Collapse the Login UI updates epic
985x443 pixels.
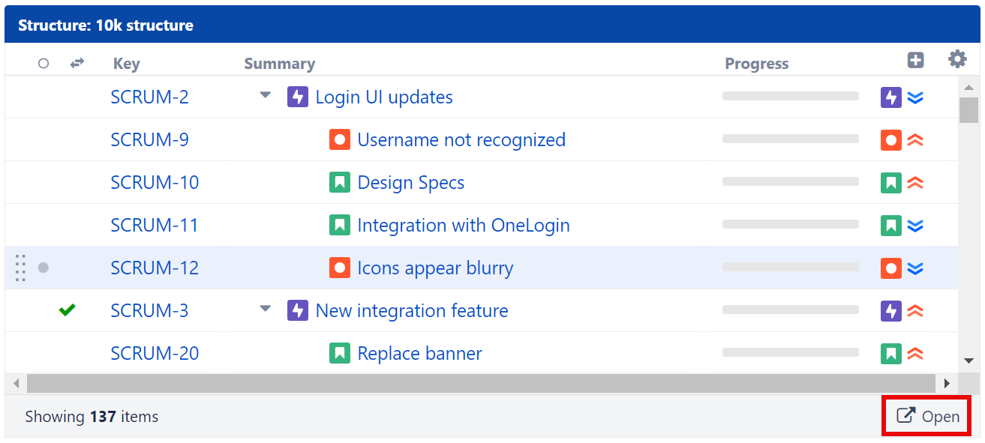(x=265, y=96)
